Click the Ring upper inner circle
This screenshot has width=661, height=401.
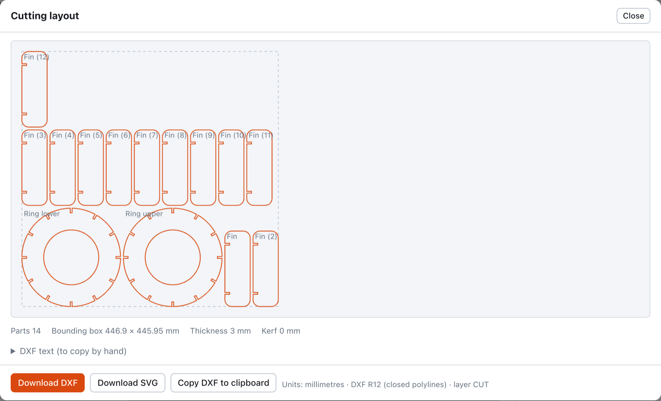click(x=173, y=257)
